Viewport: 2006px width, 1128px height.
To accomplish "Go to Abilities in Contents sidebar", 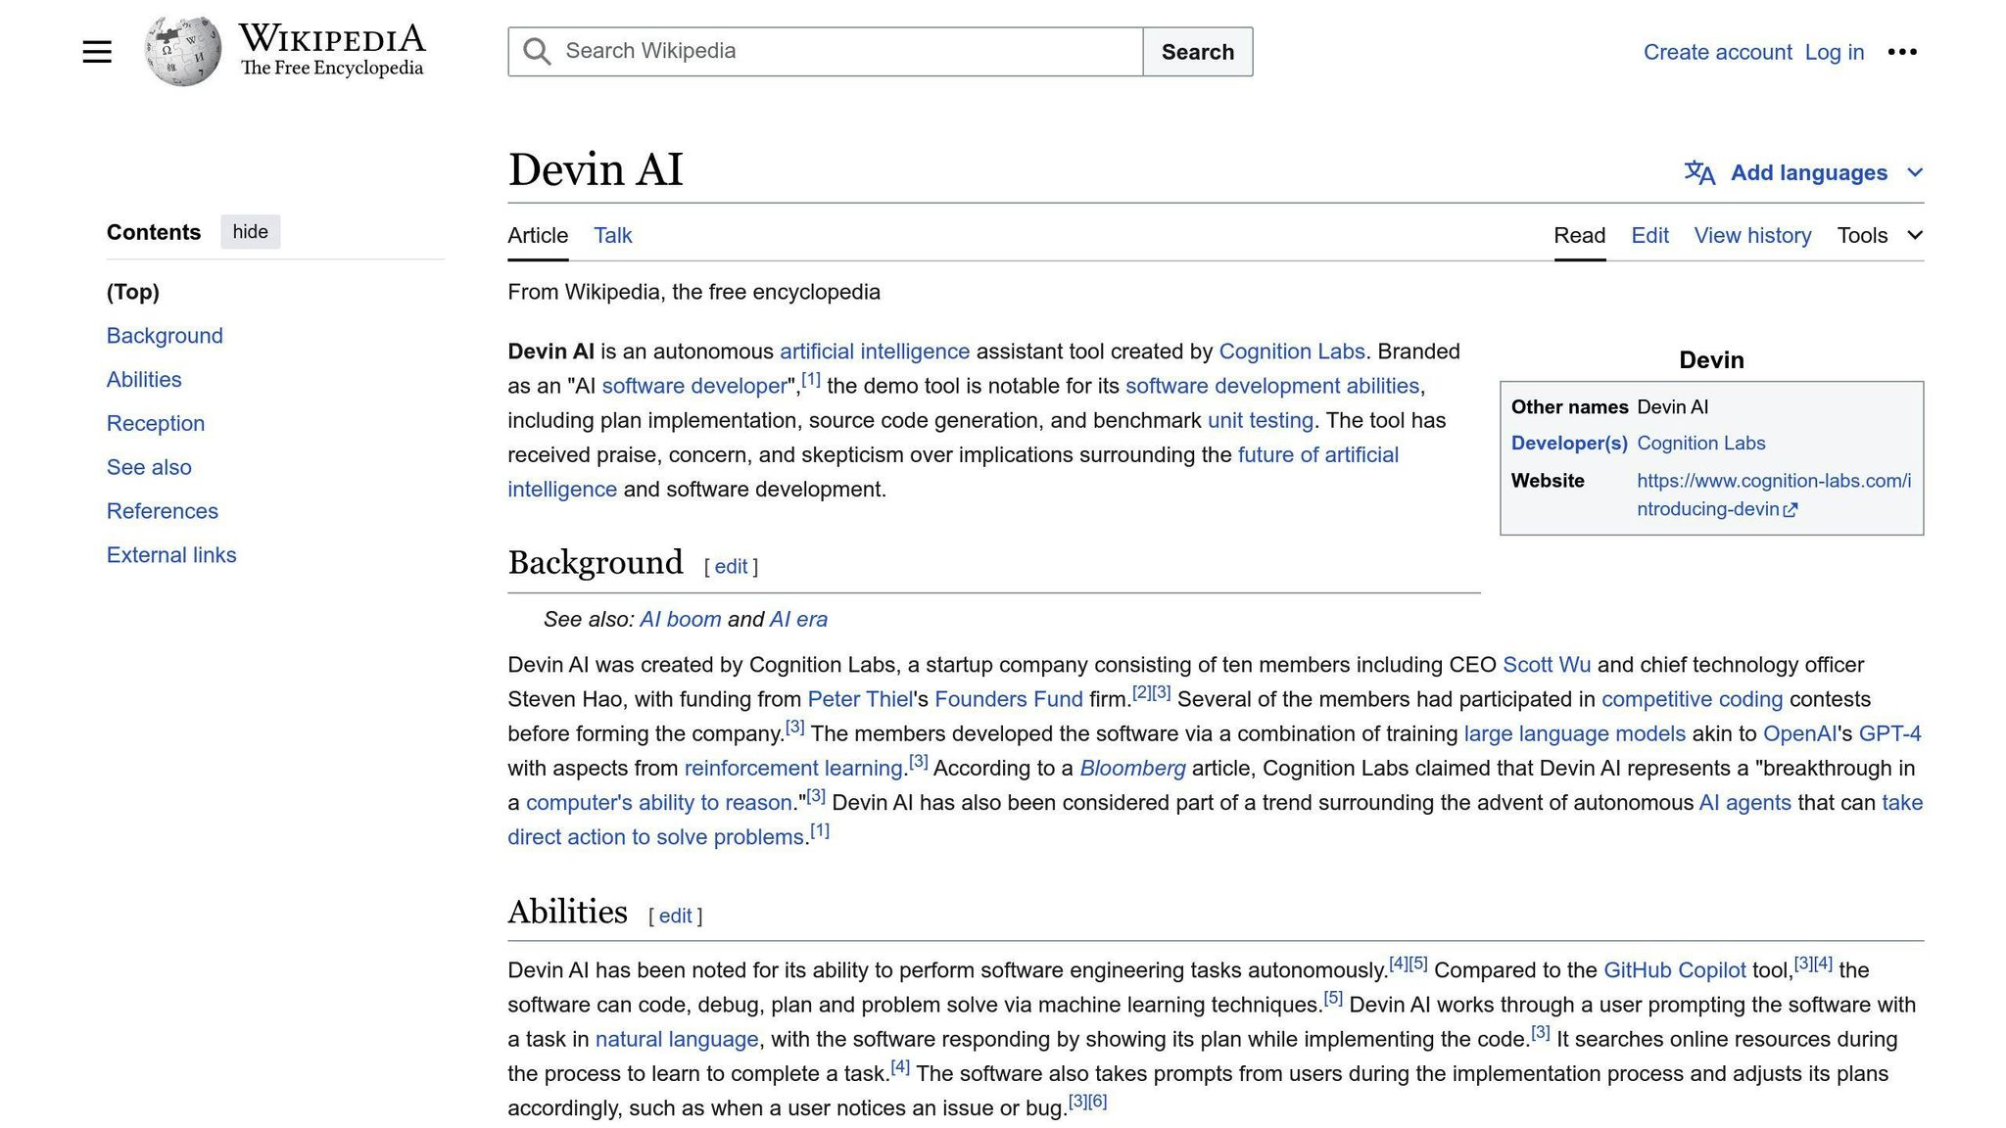I will click(x=144, y=380).
